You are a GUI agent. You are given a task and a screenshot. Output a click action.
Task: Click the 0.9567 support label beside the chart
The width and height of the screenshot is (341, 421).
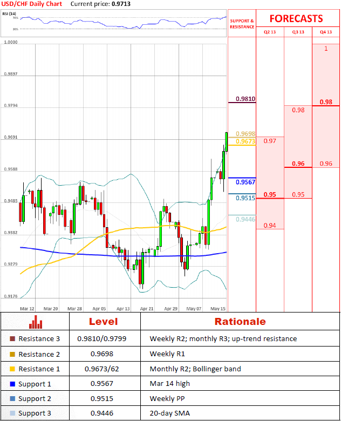click(245, 182)
